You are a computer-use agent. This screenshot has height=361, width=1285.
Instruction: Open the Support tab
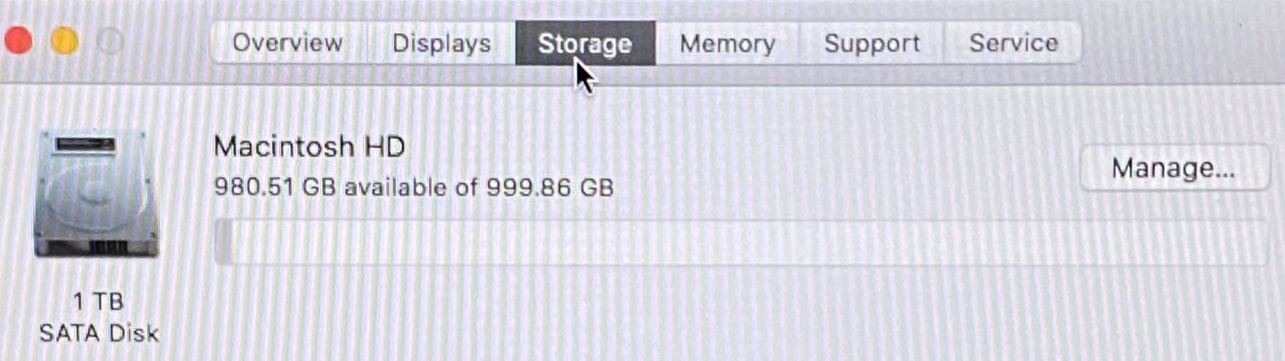click(872, 43)
